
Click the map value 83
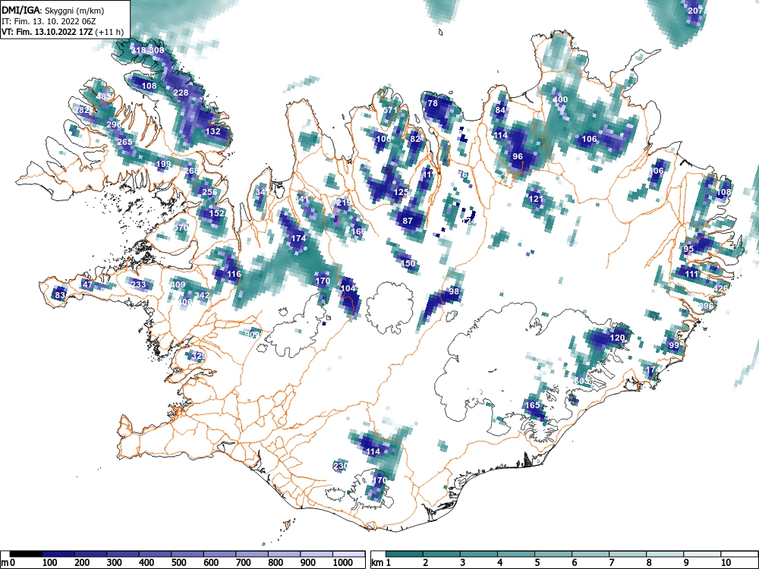click(60, 294)
